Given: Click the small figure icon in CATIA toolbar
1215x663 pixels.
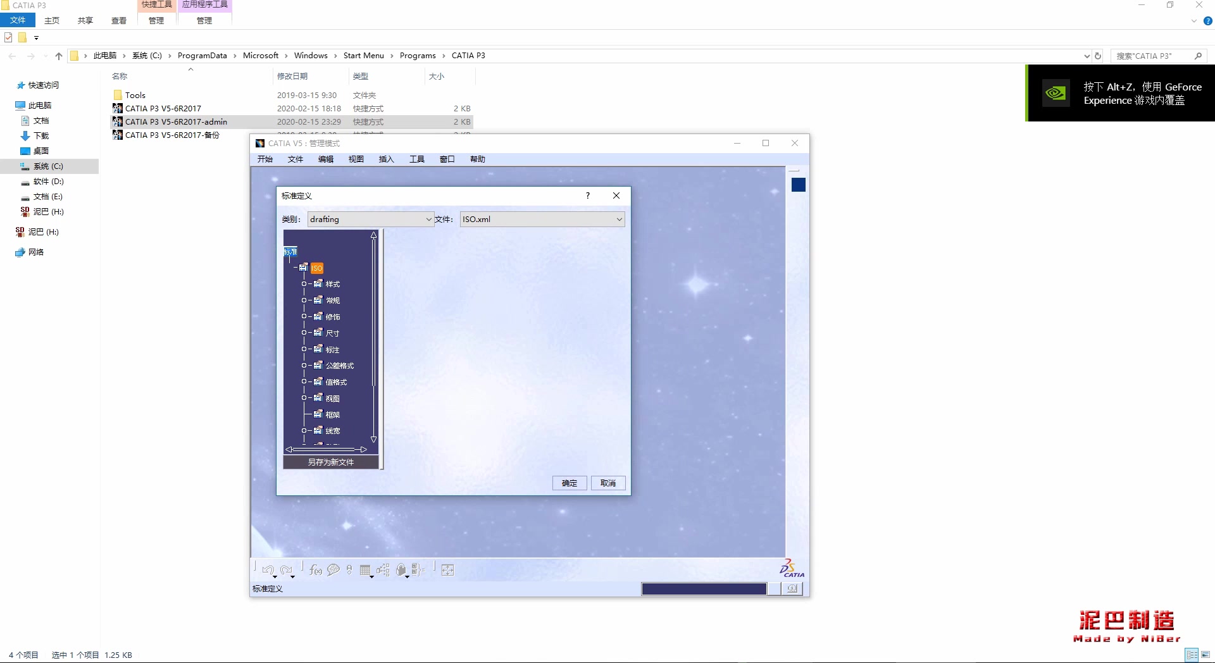Looking at the screenshot, I should tap(349, 570).
